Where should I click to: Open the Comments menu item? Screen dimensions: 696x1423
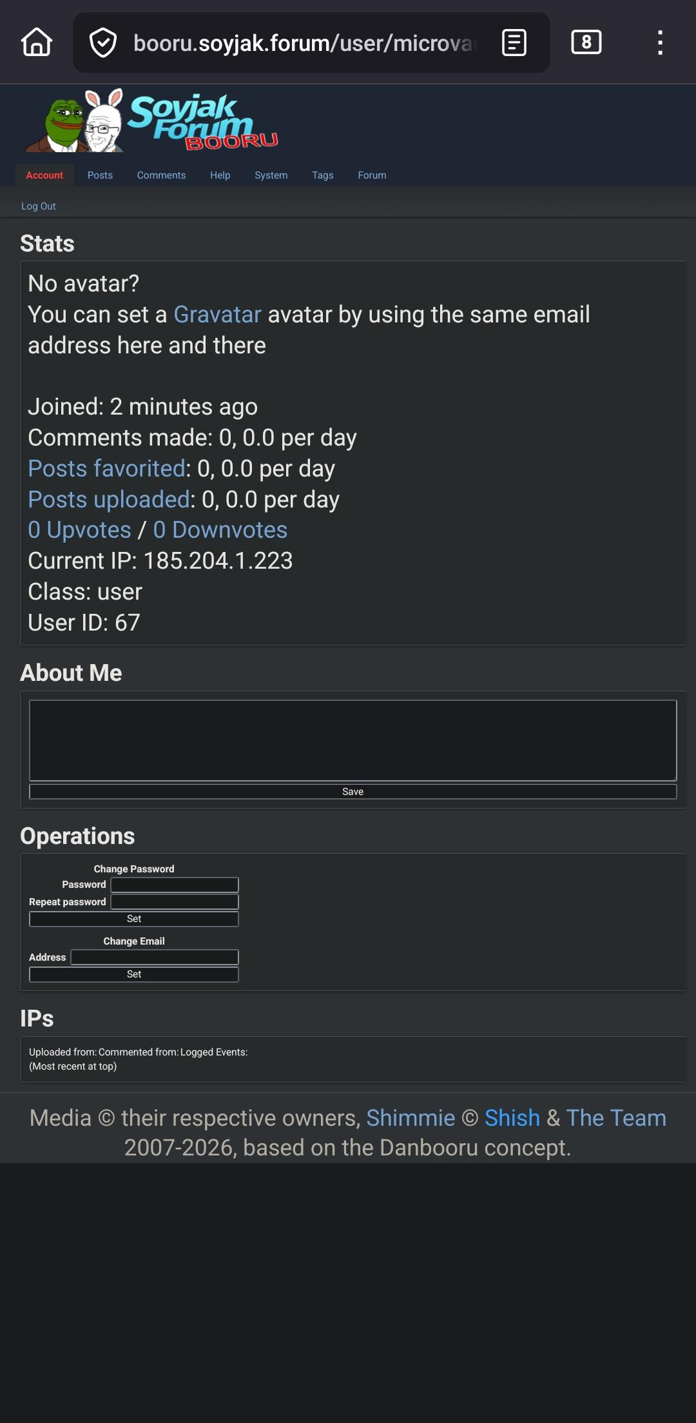[x=161, y=175]
